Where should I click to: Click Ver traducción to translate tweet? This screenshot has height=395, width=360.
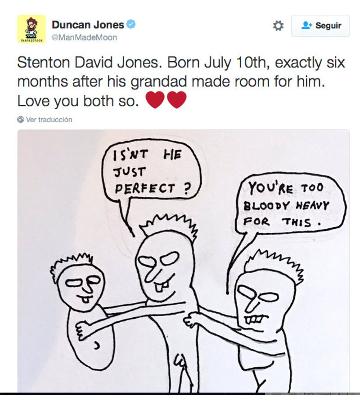point(49,120)
